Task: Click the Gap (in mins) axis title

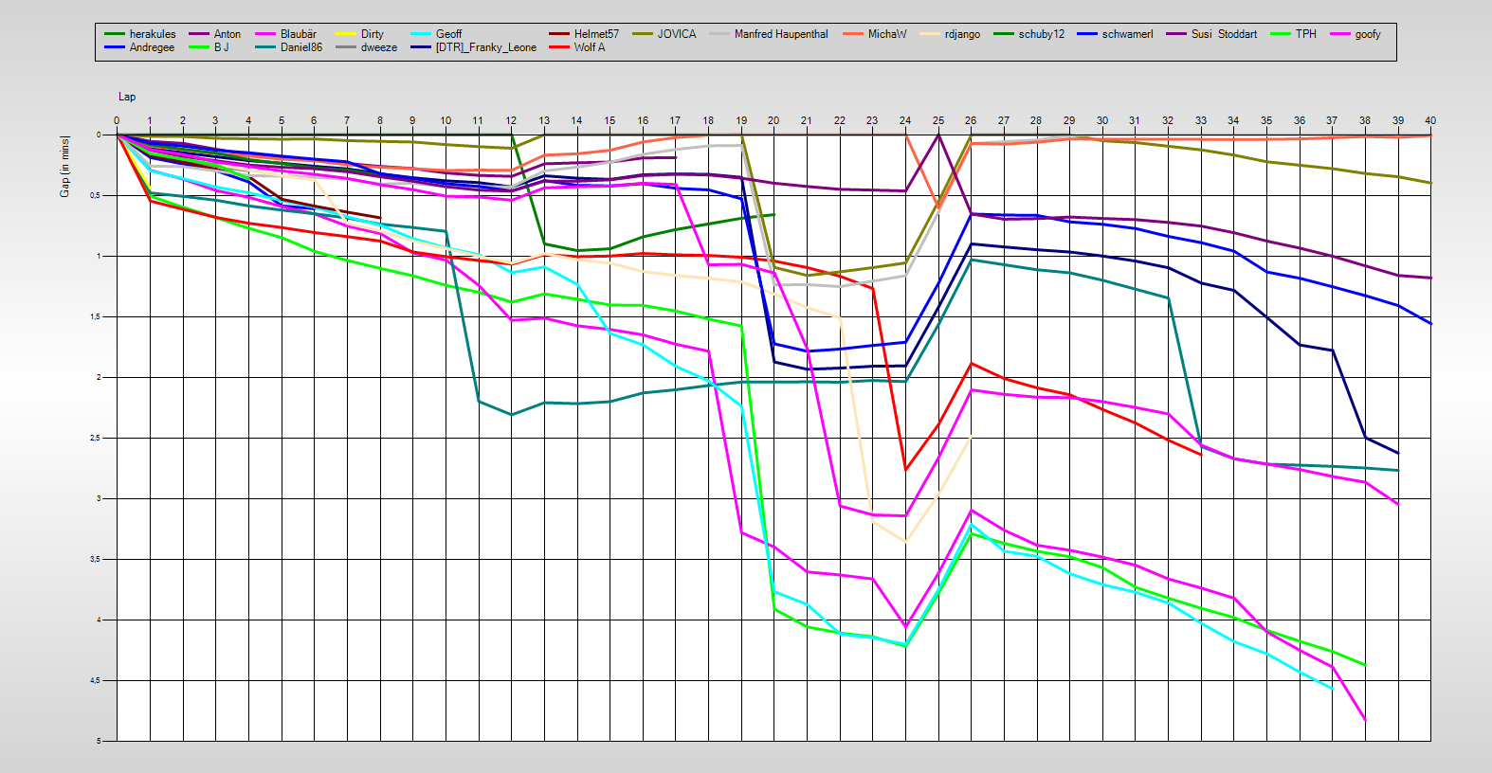Action: point(64,167)
